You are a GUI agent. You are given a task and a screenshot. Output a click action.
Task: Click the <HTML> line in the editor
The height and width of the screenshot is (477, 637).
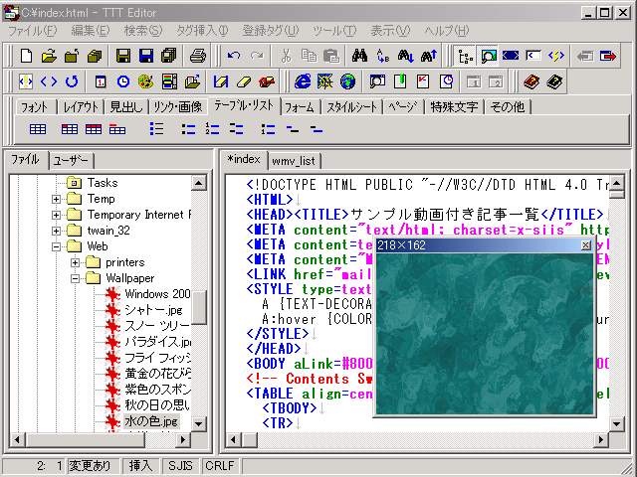pos(270,200)
